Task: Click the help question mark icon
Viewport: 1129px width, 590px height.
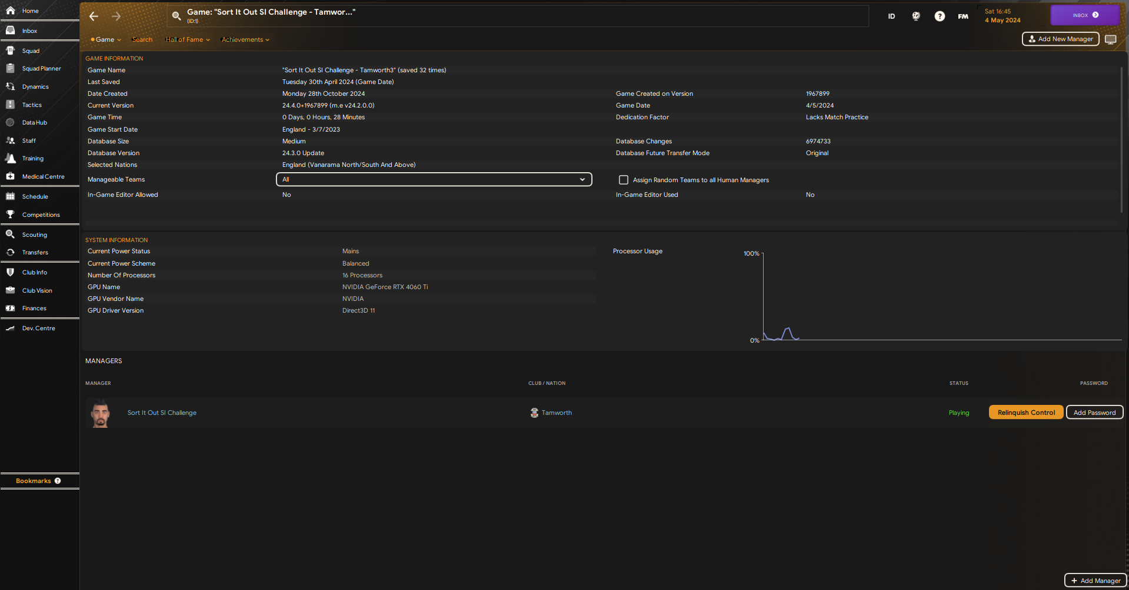Action: 940,16
